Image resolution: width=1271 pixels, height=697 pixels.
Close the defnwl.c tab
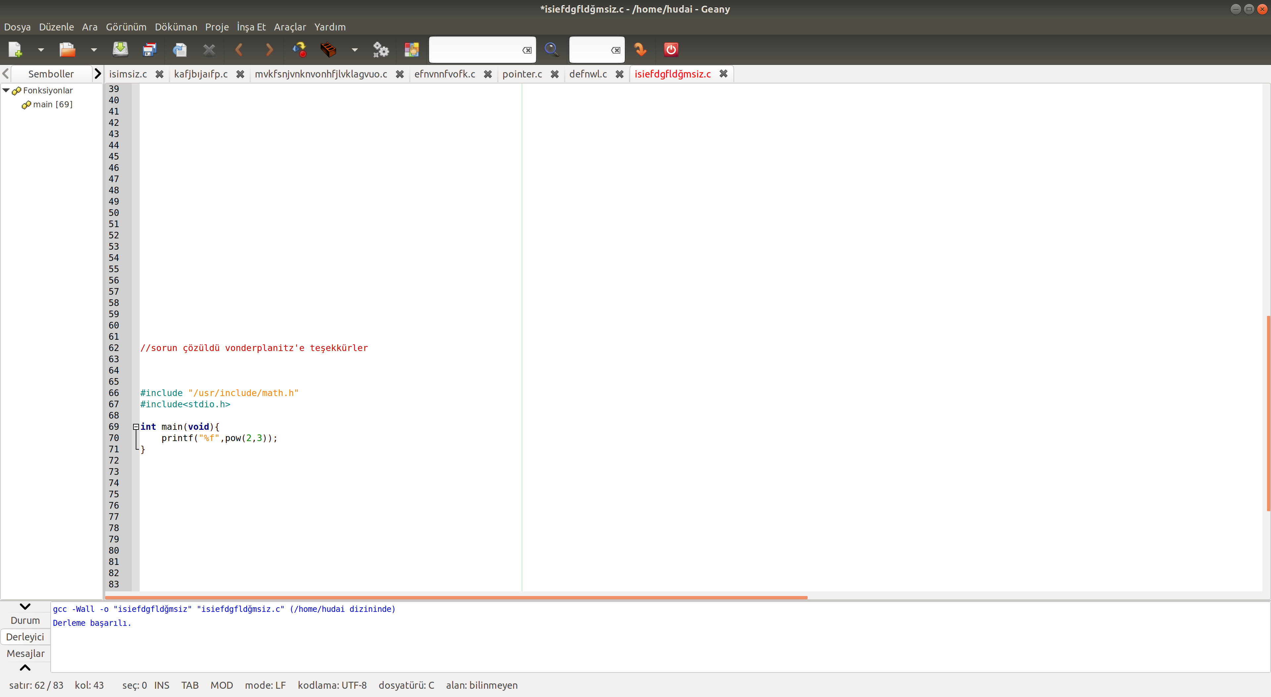tap(619, 74)
